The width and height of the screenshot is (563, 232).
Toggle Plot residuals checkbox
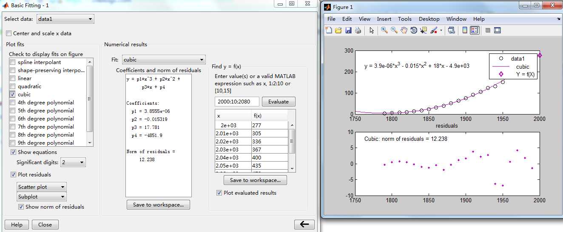[14, 175]
